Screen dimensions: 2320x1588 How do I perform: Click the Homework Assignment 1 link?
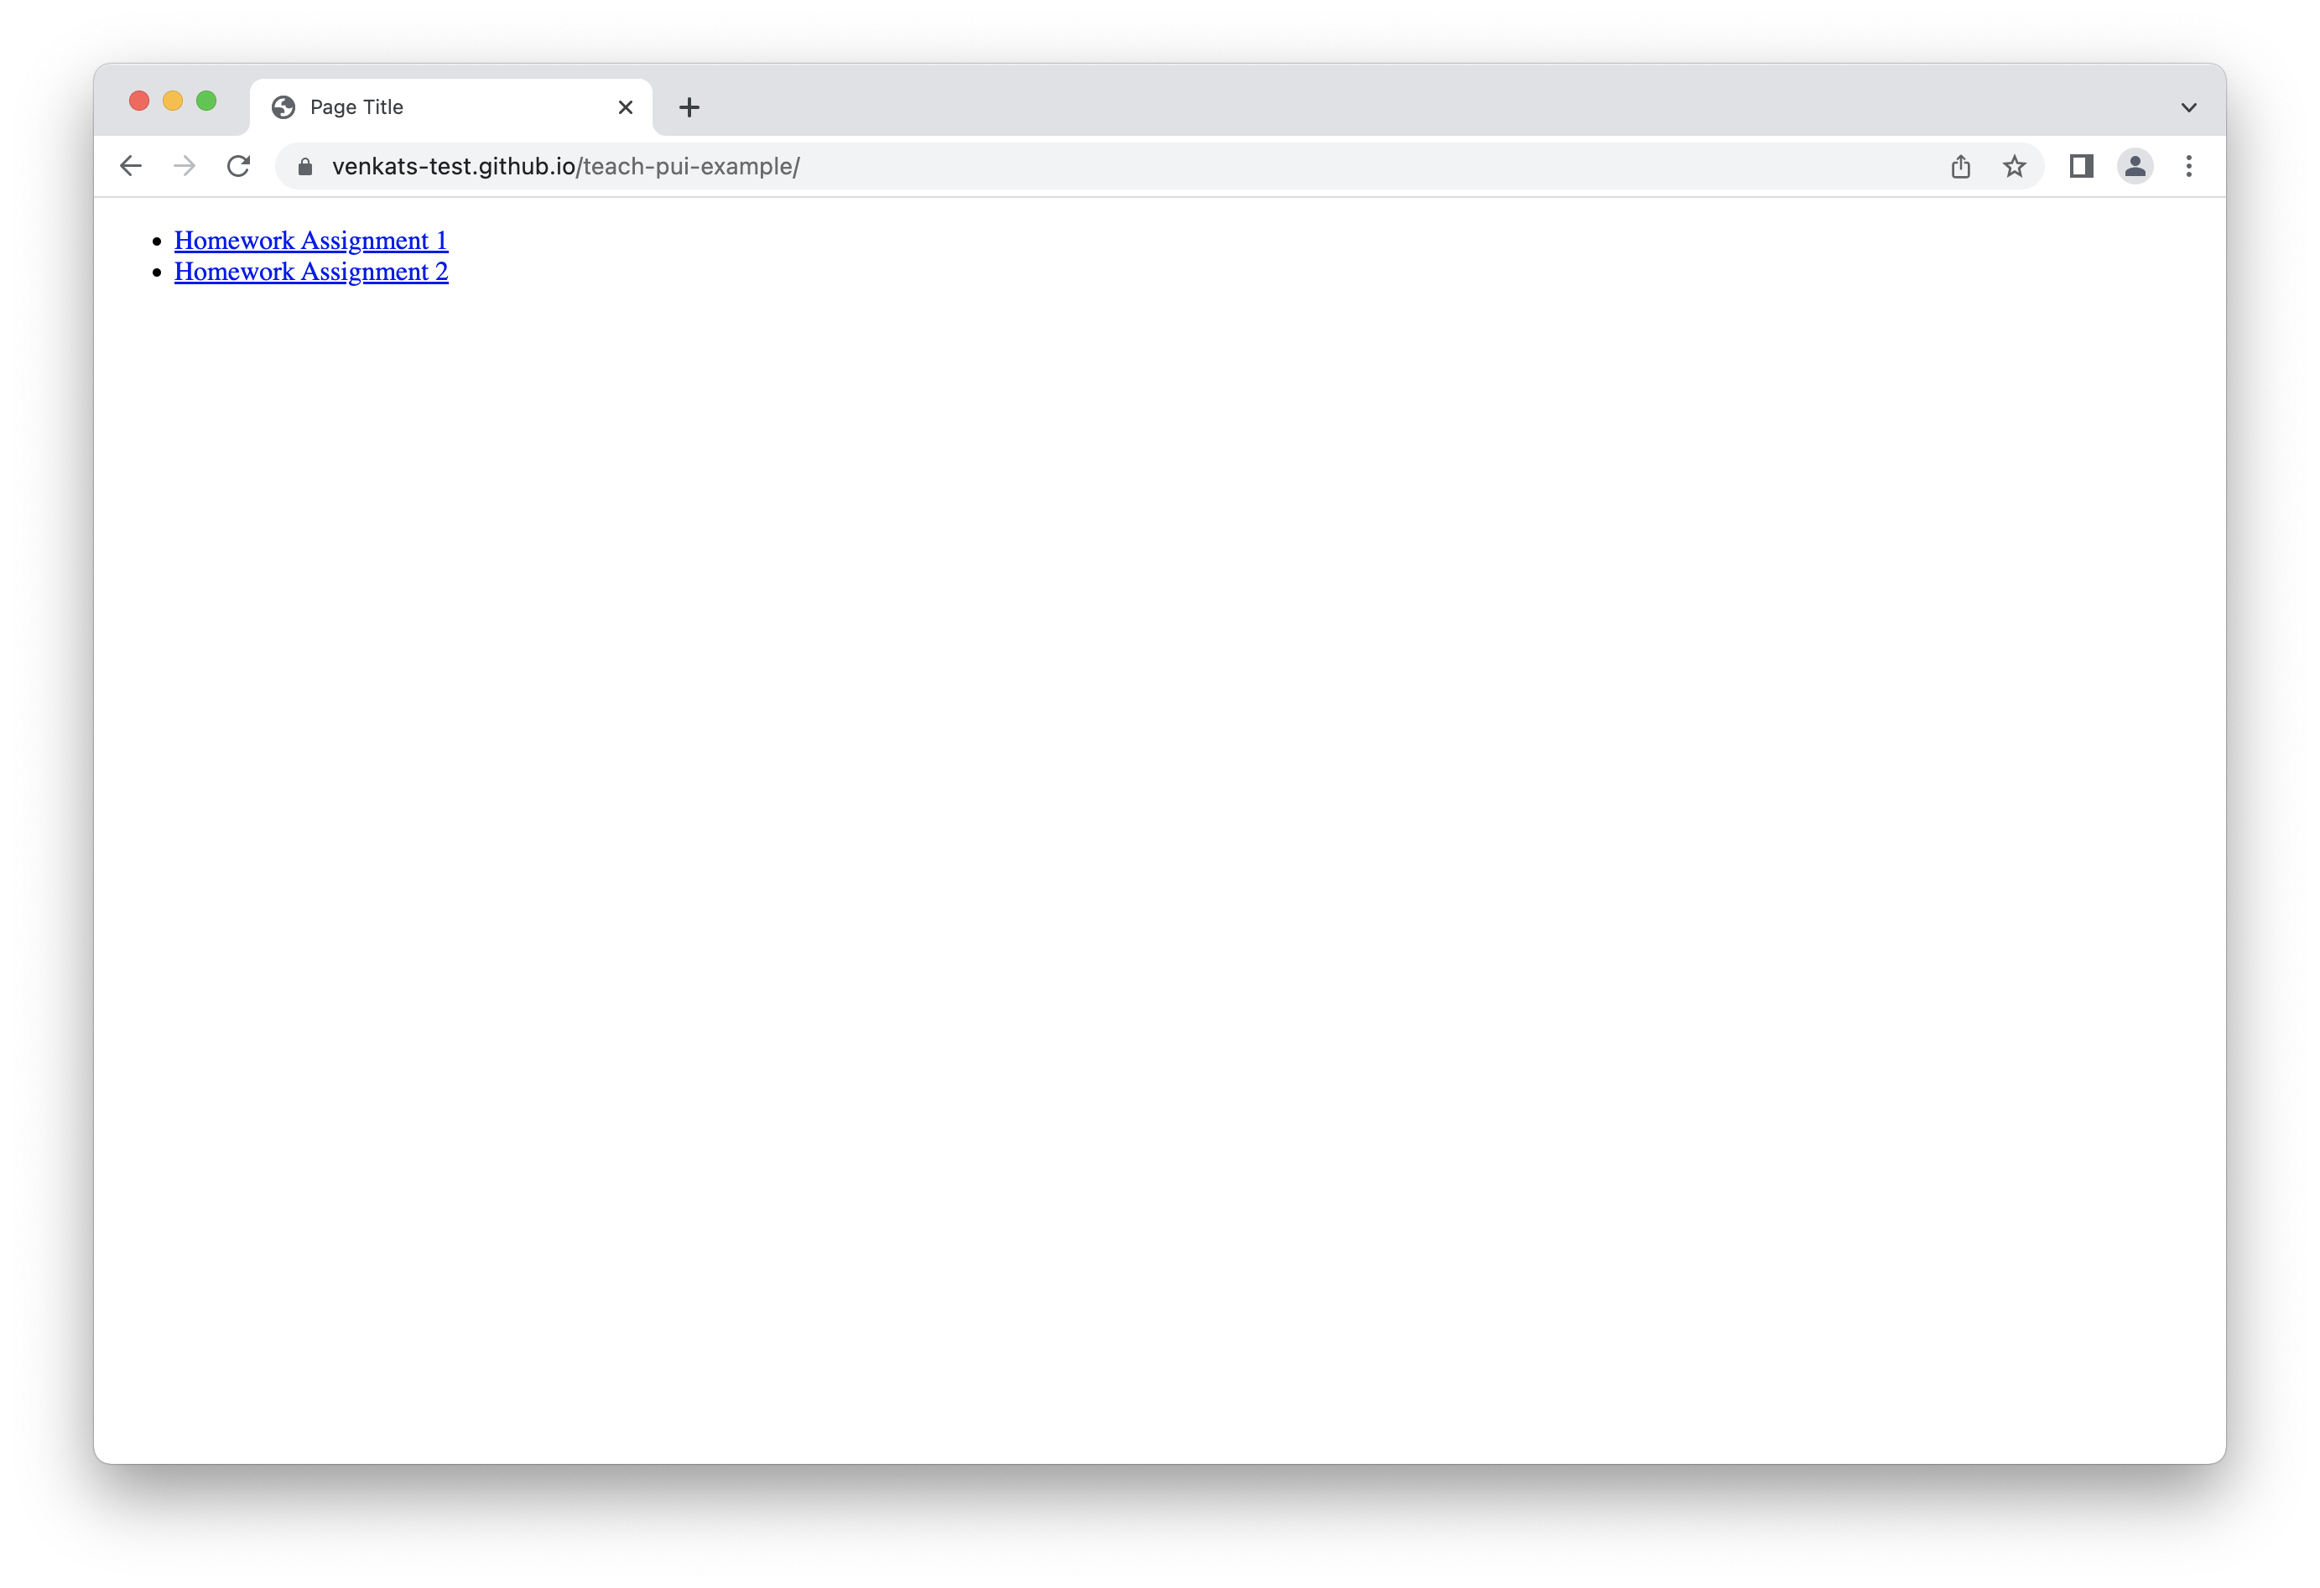coord(310,238)
